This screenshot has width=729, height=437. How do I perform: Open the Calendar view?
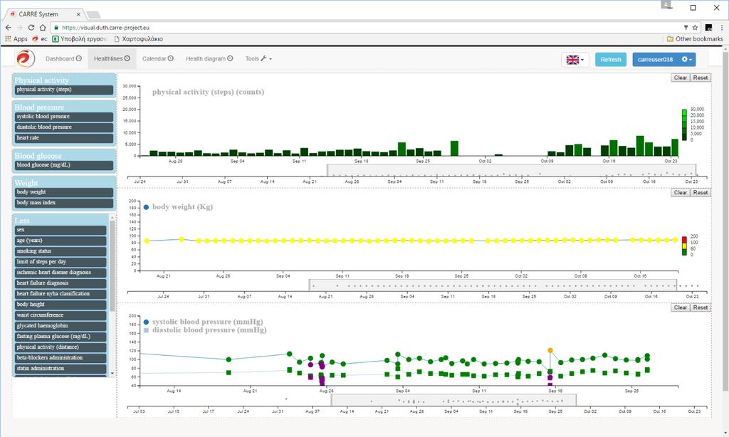tap(158, 58)
